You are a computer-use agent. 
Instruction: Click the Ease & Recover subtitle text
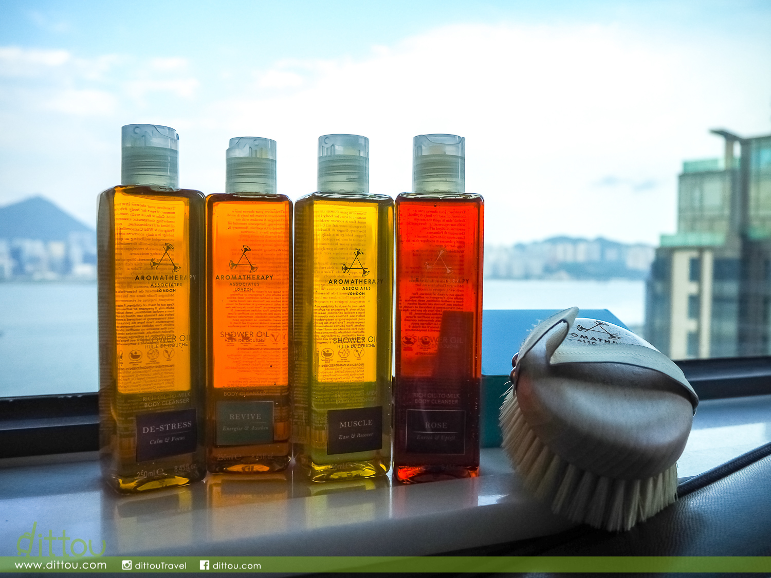[356, 436]
